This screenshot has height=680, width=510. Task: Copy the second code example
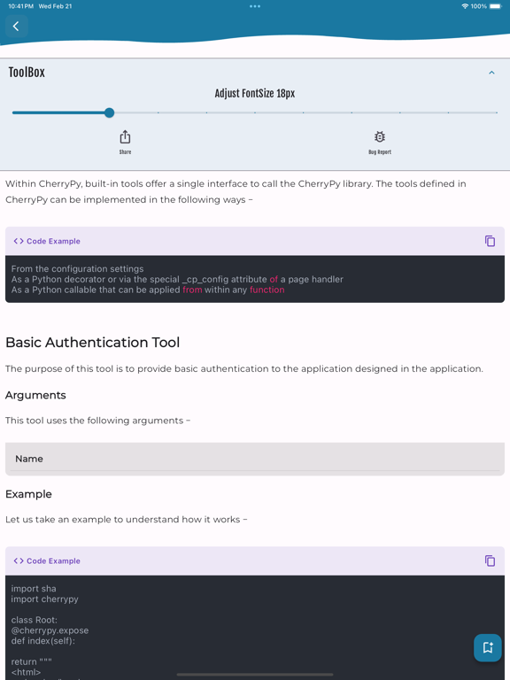tap(490, 560)
